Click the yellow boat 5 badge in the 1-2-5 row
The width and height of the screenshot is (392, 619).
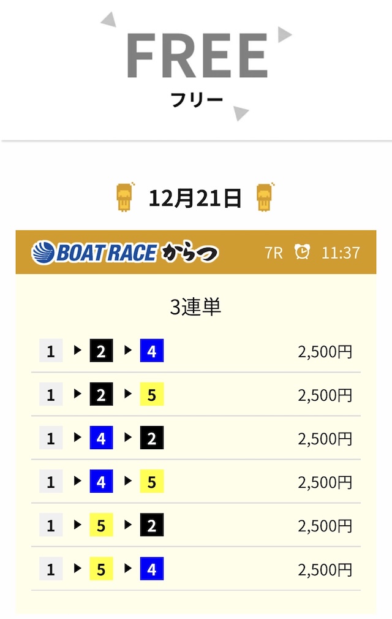pos(151,395)
